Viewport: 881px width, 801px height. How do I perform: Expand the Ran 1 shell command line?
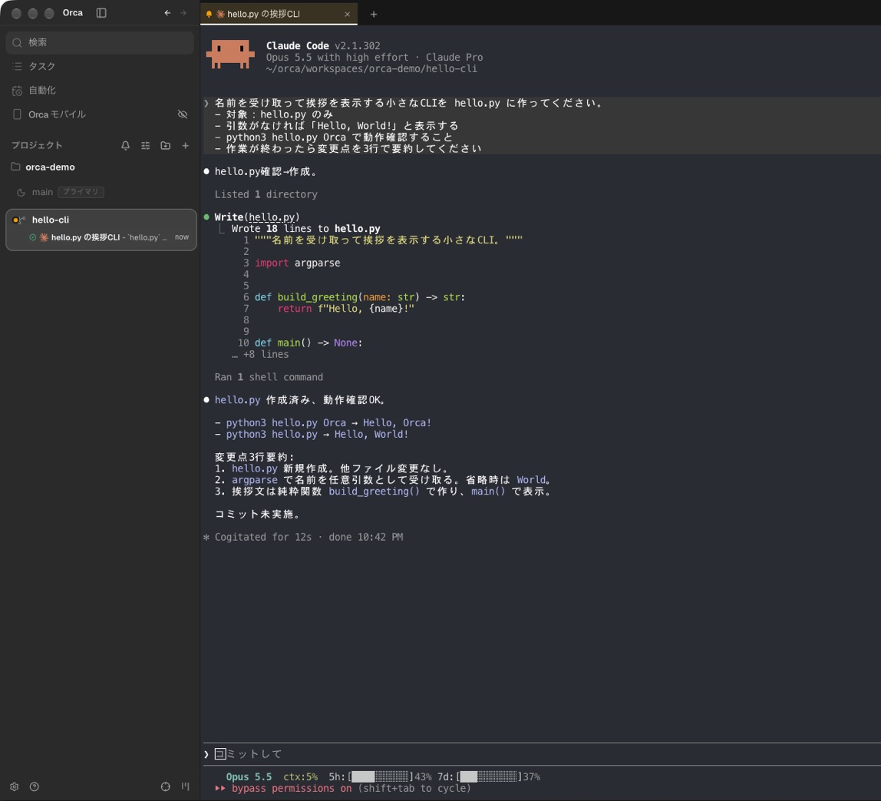click(x=269, y=377)
